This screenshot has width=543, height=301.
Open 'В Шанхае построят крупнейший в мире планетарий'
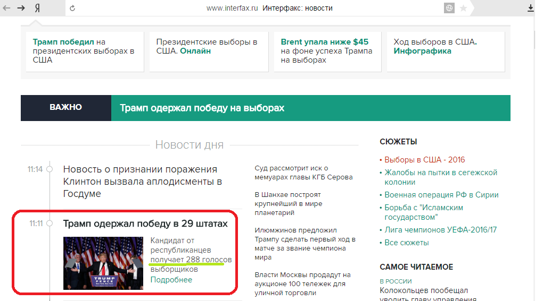[x=289, y=204]
